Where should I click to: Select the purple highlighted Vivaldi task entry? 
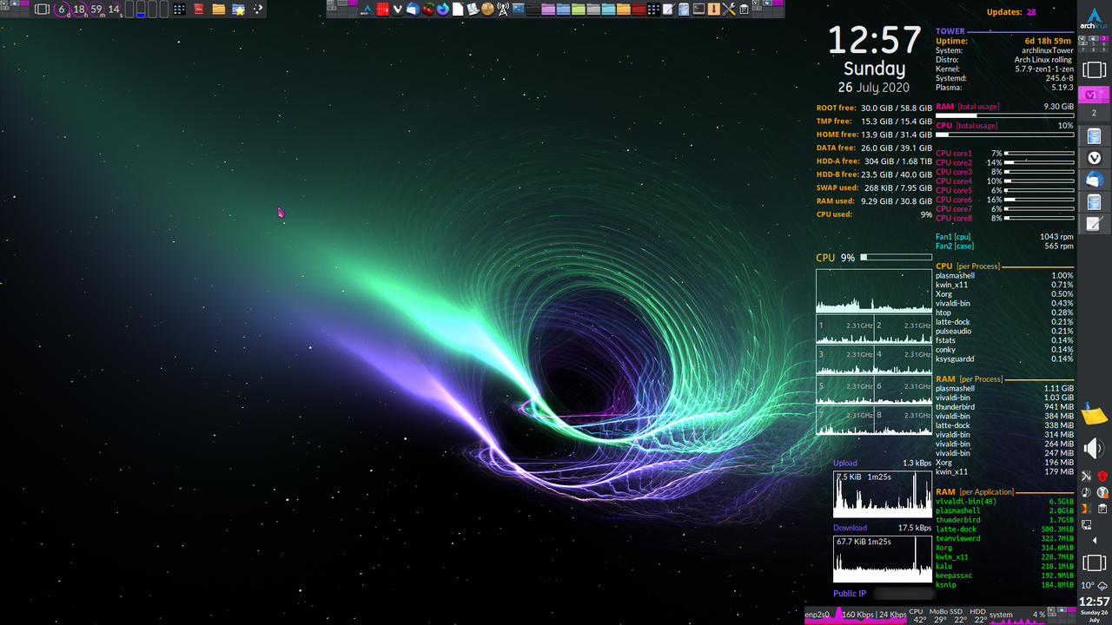(1094, 94)
